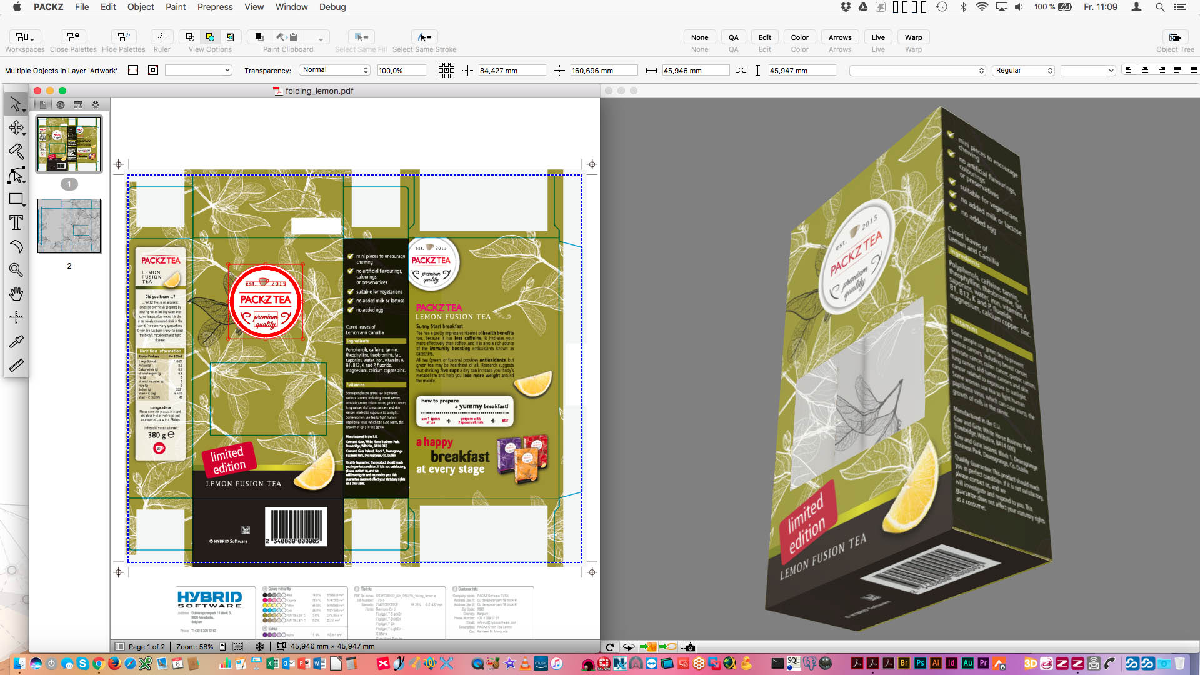This screenshot has width=1200, height=675.
Task: Open the Debug menu
Action: tap(332, 7)
